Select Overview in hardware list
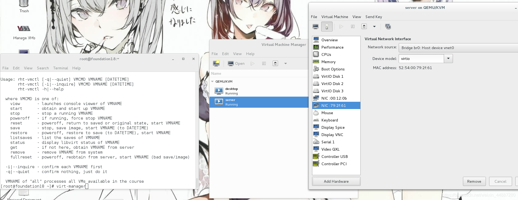 336,40
